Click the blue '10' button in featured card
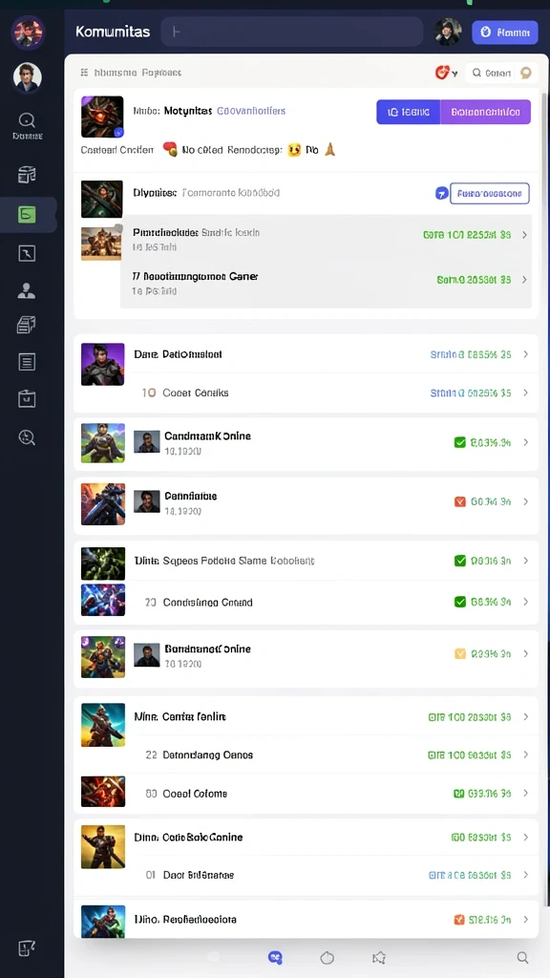 (x=409, y=113)
